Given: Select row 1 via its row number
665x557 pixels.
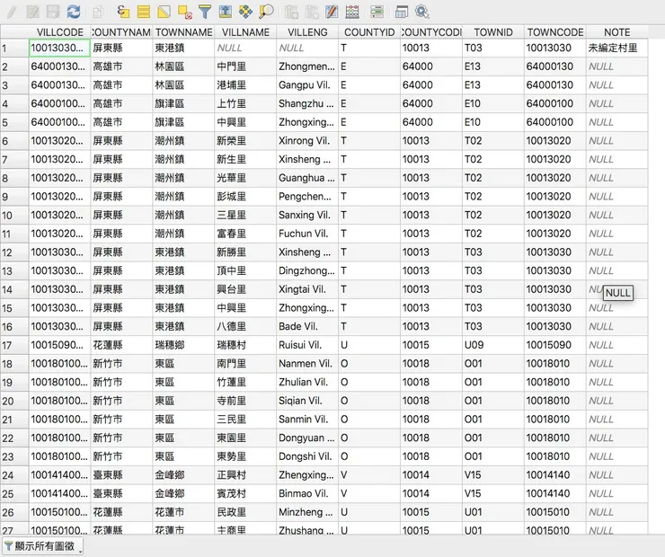Looking at the screenshot, I should (x=14, y=48).
